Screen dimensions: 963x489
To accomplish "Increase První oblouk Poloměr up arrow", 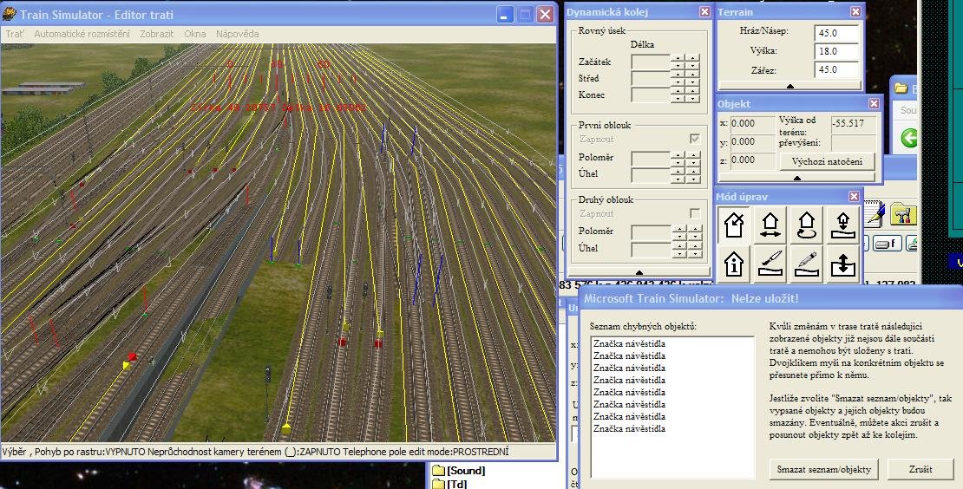I will pyautogui.click(x=678, y=154).
